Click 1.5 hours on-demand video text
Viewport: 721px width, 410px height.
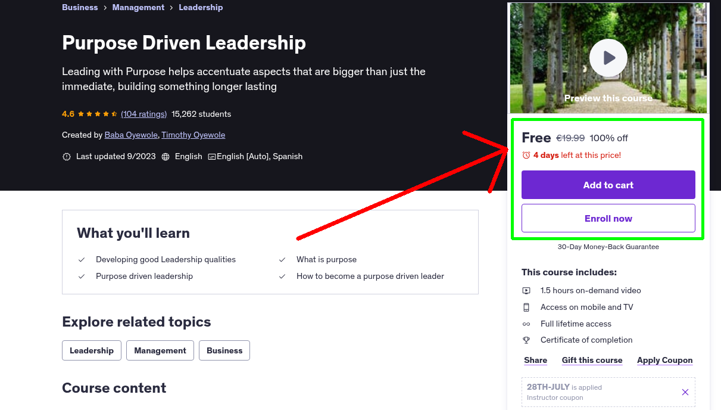click(x=591, y=291)
